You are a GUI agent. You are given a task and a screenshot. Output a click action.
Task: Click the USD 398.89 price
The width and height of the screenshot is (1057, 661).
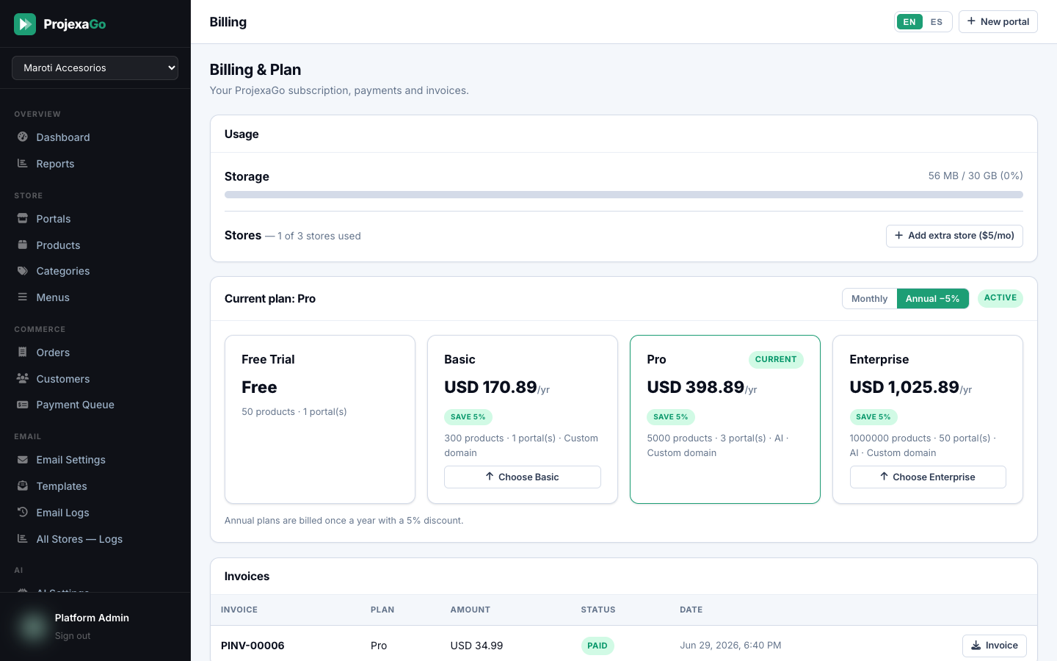tap(696, 387)
